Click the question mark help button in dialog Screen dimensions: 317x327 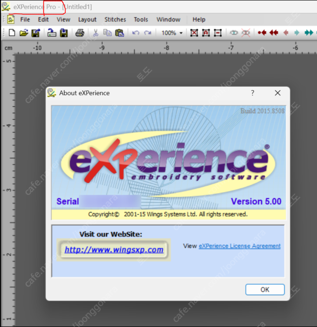point(253,93)
